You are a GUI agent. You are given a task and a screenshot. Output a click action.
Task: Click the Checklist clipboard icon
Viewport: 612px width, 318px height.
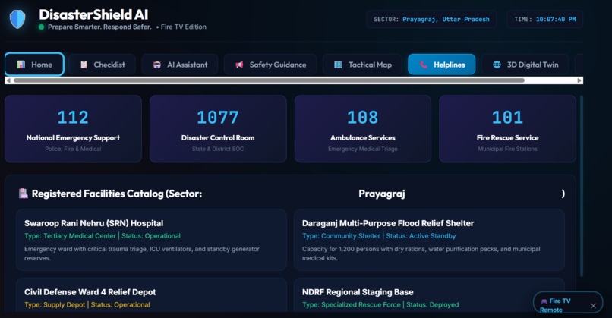[84, 65]
